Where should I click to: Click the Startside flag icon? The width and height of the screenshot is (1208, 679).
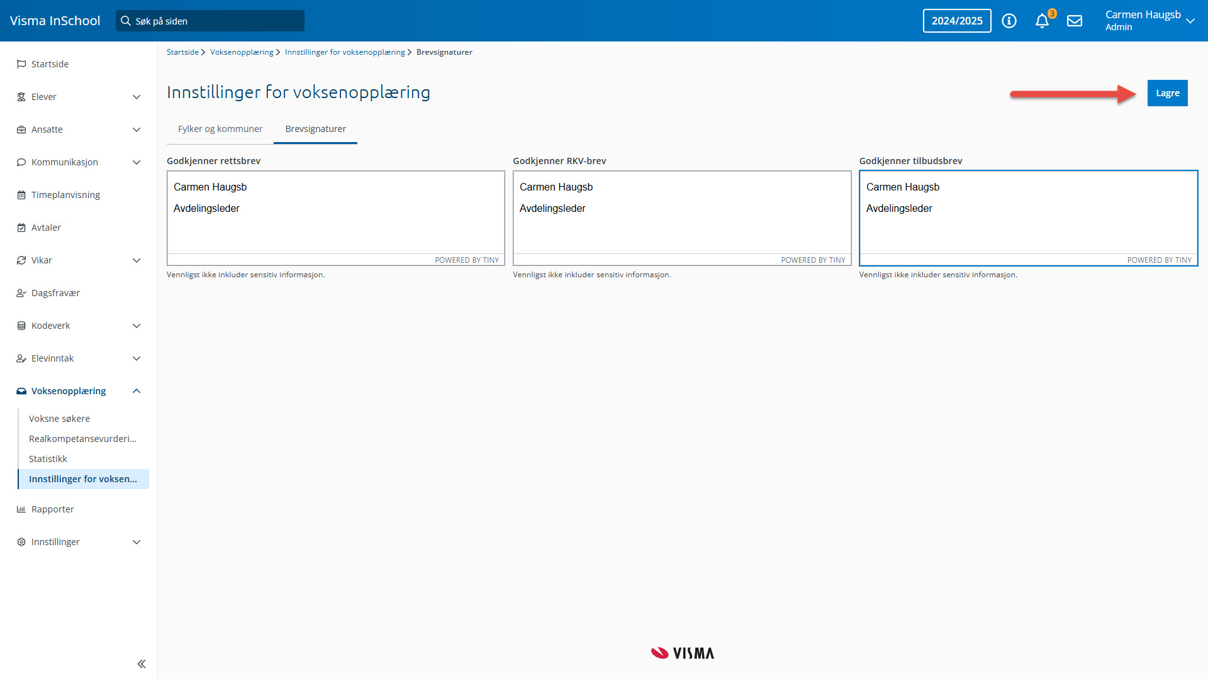click(x=21, y=64)
